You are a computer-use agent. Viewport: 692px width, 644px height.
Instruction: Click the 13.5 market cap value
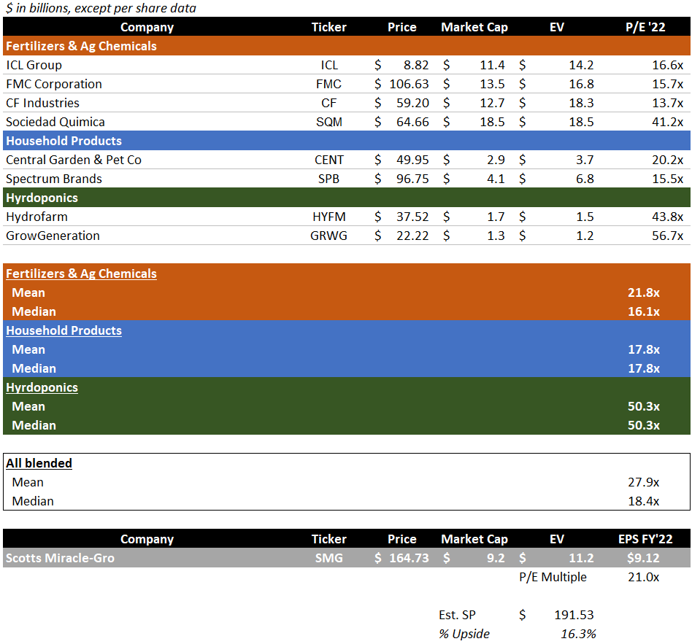tap(492, 84)
